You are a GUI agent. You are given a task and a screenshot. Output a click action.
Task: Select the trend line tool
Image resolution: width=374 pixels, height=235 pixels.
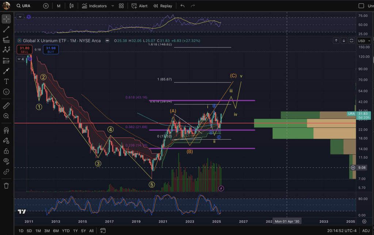pyautogui.click(x=6, y=29)
